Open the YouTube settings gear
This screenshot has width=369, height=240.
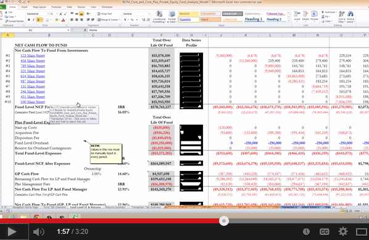click(x=343, y=231)
